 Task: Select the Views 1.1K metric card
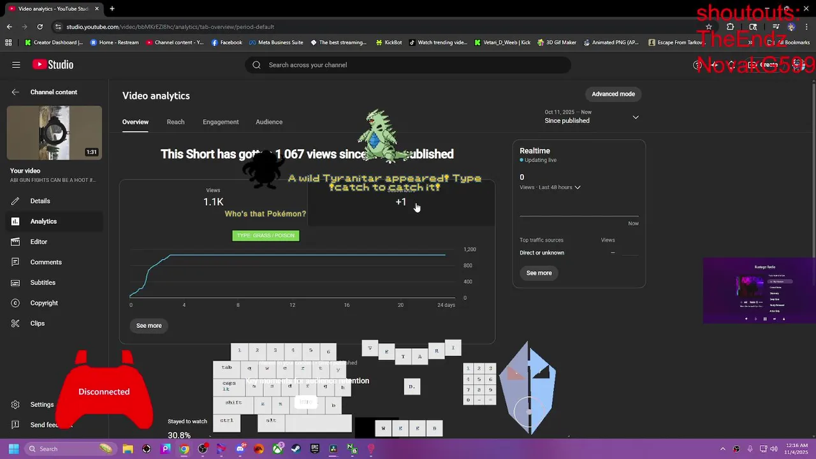(x=213, y=203)
